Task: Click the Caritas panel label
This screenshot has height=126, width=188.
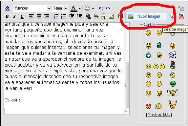Action: 149,25
